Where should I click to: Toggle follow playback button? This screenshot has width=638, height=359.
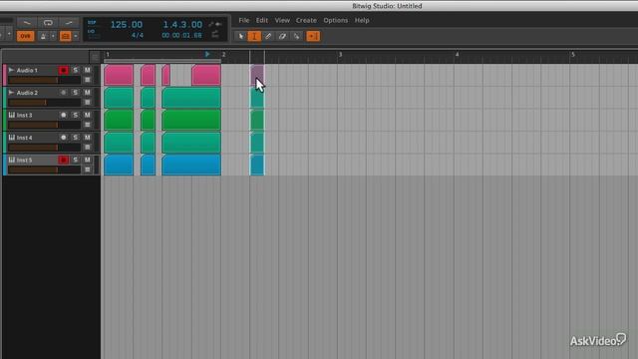pyautogui.click(x=313, y=36)
